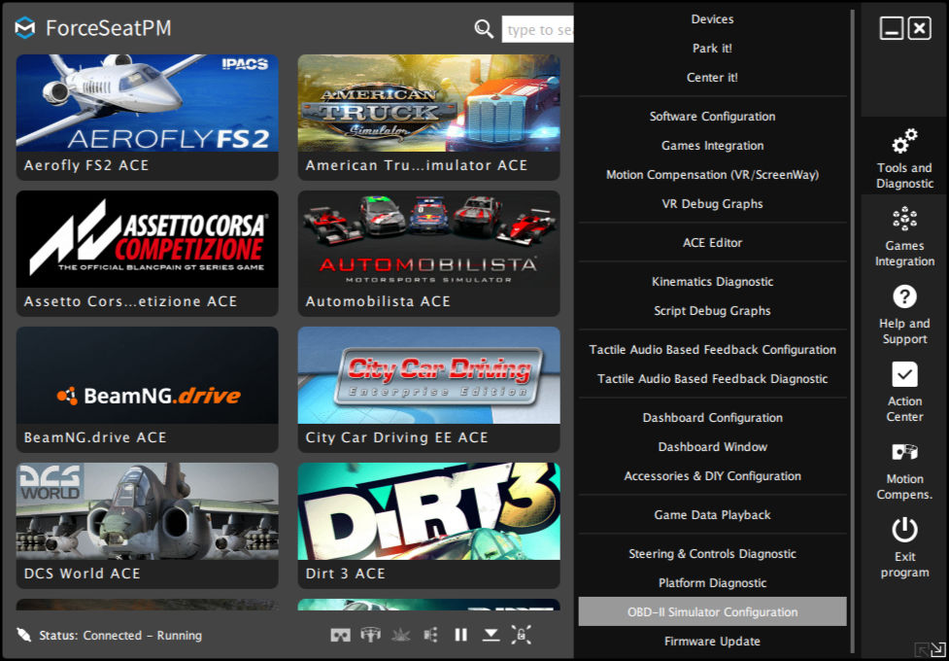Open the City Car Driving EE ACE profile

[x=428, y=390]
